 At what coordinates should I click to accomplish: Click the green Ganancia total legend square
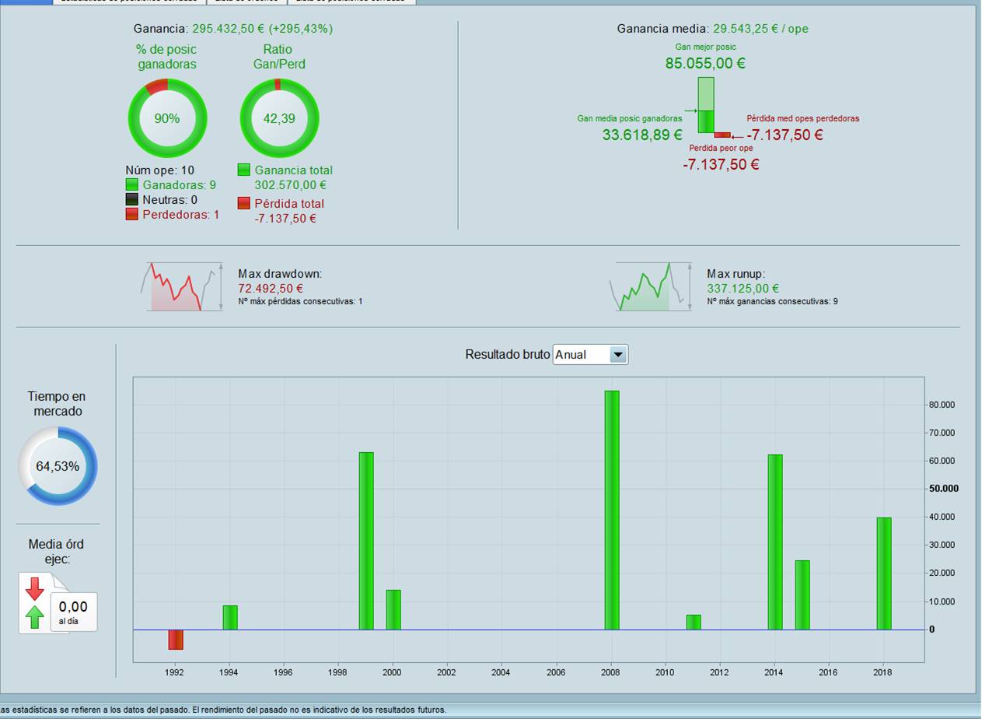tap(244, 170)
